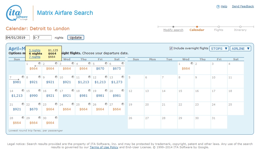Click the night indicator icon on April 22
Screen dimensions: 264x156
pyautogui.click(x=40, y=104)
